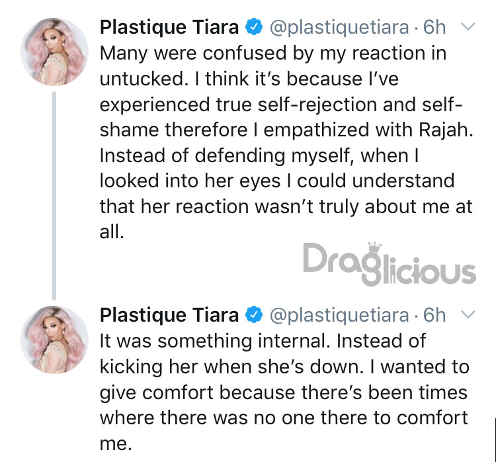The width and height of the screenshot is (496, 462).
Task: Open the first tweet's profile avatar
Action: [54, 52]
